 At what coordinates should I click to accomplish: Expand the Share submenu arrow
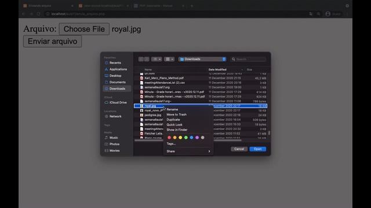209,151
